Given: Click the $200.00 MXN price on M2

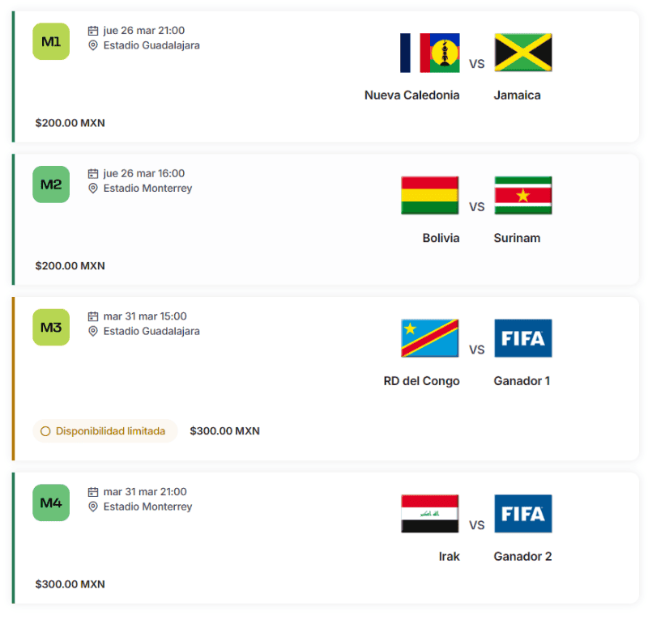Looking at the screenshot, I should click(70, 266).
